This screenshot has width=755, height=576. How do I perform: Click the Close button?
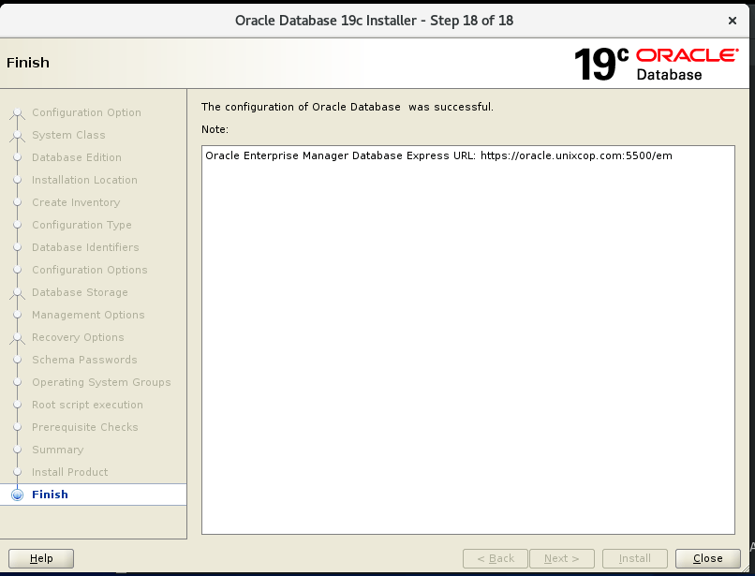(707, 558)
